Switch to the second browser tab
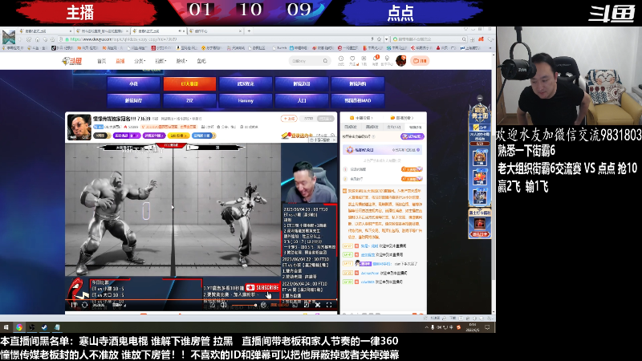The height and width of the screenshot is (361, 642). (102, 30)
